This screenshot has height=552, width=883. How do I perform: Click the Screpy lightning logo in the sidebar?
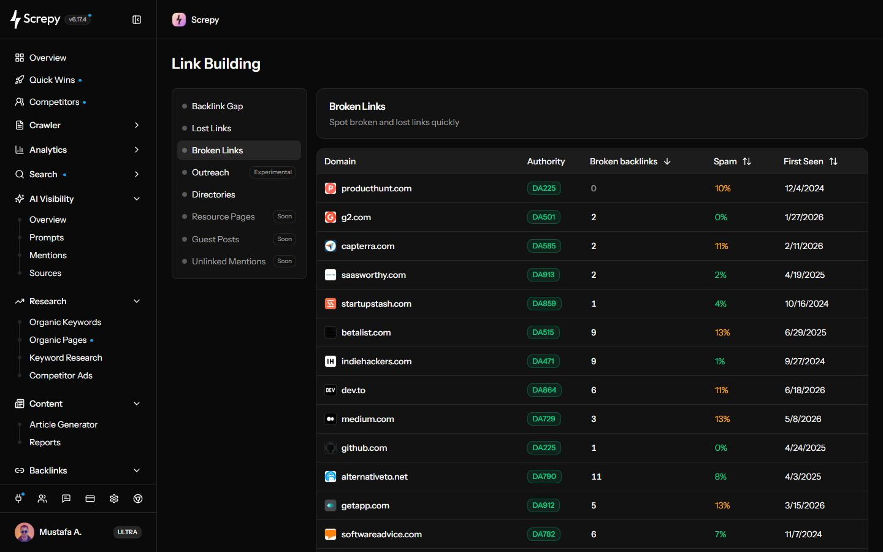click(16, 19)
